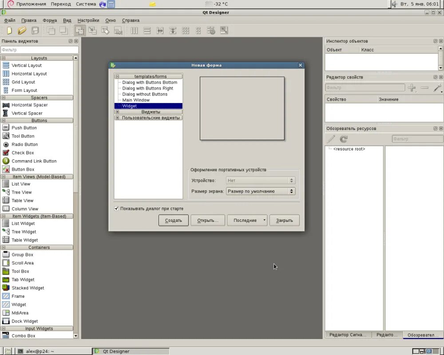Image resolution: width=444 pixels, height=355 pixels.
Task: Select Main Window template
Action: [136, 100]
